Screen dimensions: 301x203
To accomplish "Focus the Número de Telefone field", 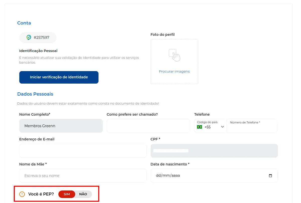I will 252,126.
